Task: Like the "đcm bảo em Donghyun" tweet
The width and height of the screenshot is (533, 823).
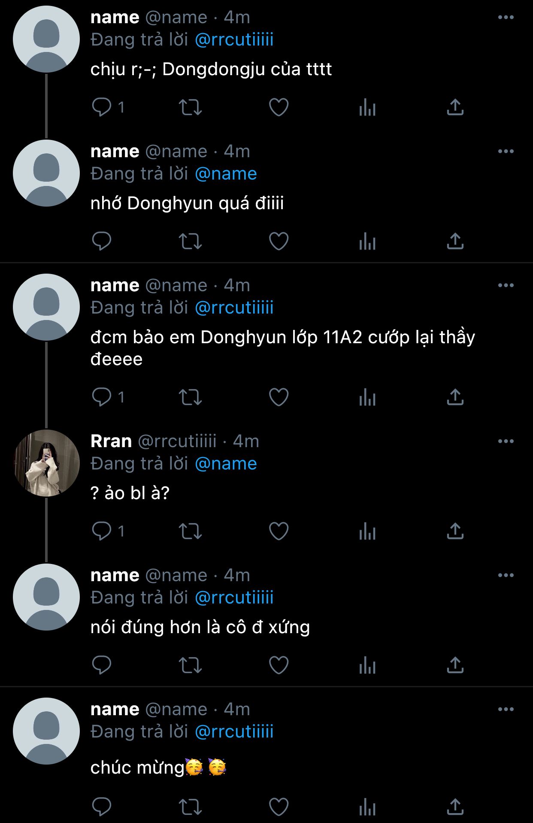Action: (x=279, y=397)
